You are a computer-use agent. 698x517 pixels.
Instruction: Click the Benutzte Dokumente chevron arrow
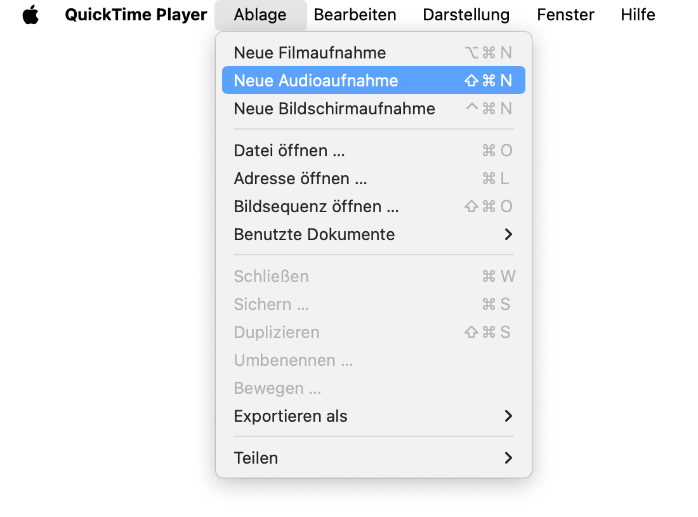(x=508, y=234)
